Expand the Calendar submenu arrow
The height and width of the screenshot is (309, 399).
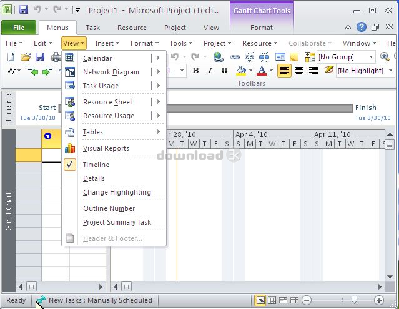pos(158,58)
